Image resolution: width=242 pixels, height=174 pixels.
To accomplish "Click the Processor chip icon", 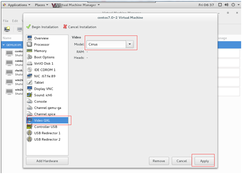I will (29, 44).
